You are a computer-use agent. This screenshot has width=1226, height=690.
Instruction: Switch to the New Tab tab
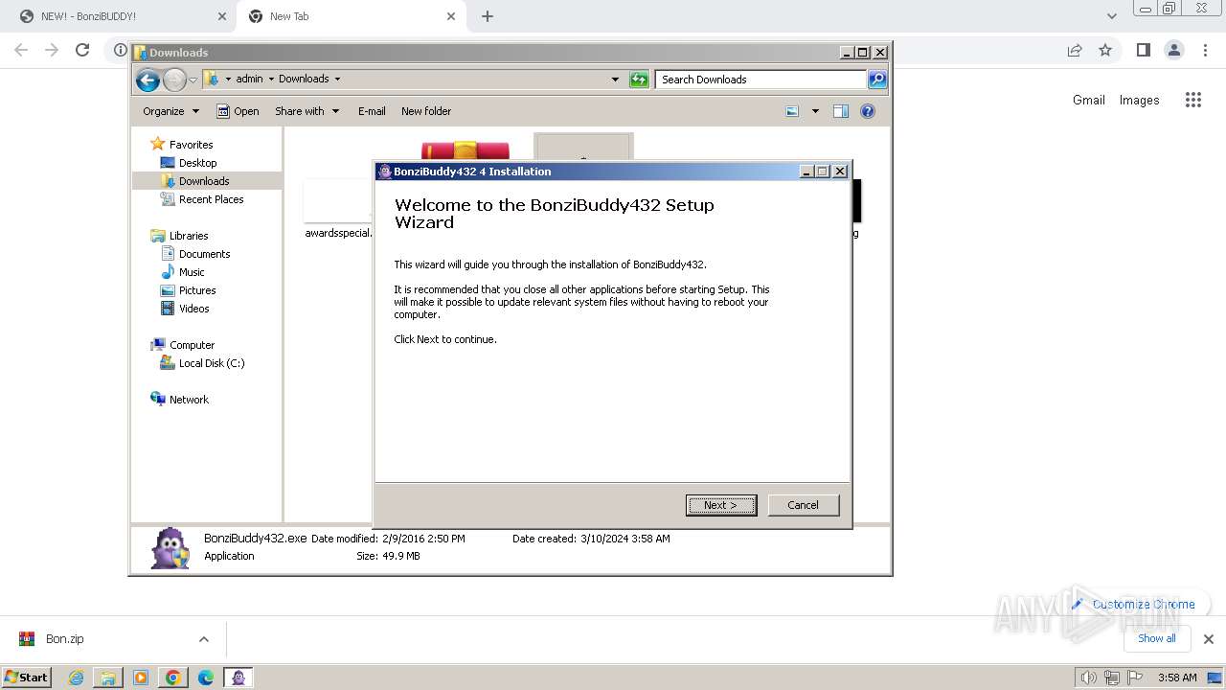point(350,16)
